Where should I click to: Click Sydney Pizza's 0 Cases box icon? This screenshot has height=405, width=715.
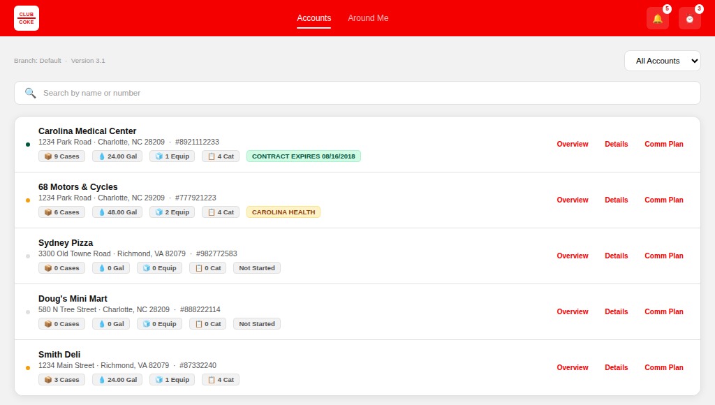click(x=48, y=268)
